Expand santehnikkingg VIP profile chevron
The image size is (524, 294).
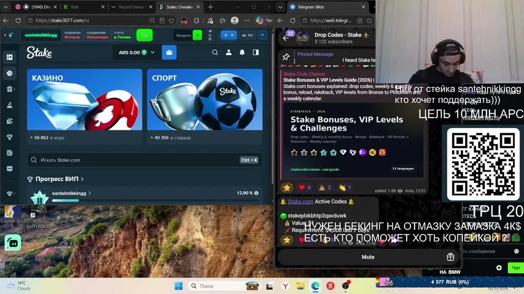point(90,194)
